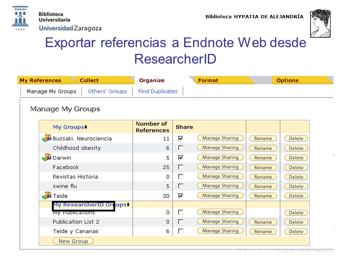Enable sharing for Revistas Historia
This screenshot has height=263, width=351.
[181, 176]
